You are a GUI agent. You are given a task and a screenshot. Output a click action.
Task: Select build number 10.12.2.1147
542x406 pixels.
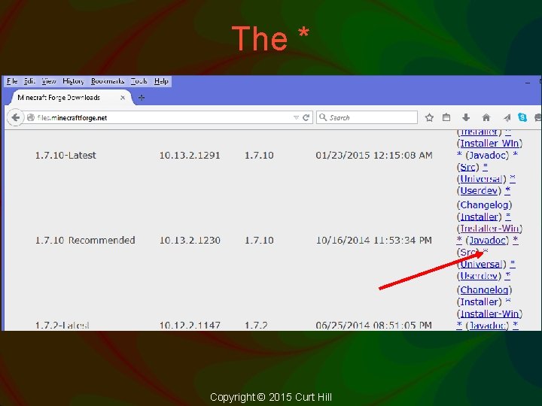(x=190, y=326)
